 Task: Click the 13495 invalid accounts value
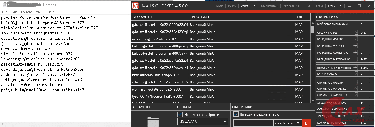point(364,68)
